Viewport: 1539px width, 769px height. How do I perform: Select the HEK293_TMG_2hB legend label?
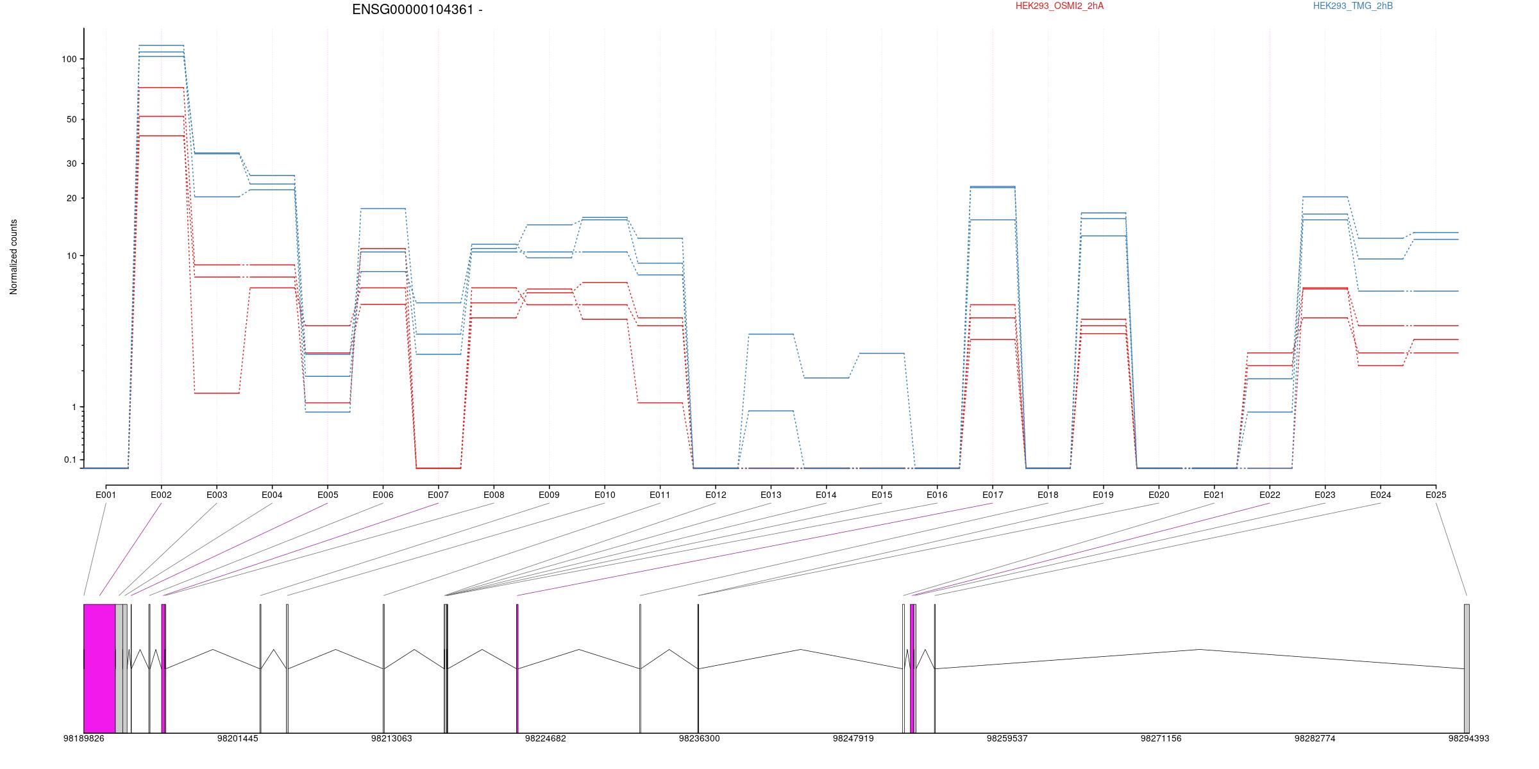[x=1353, y=6]
